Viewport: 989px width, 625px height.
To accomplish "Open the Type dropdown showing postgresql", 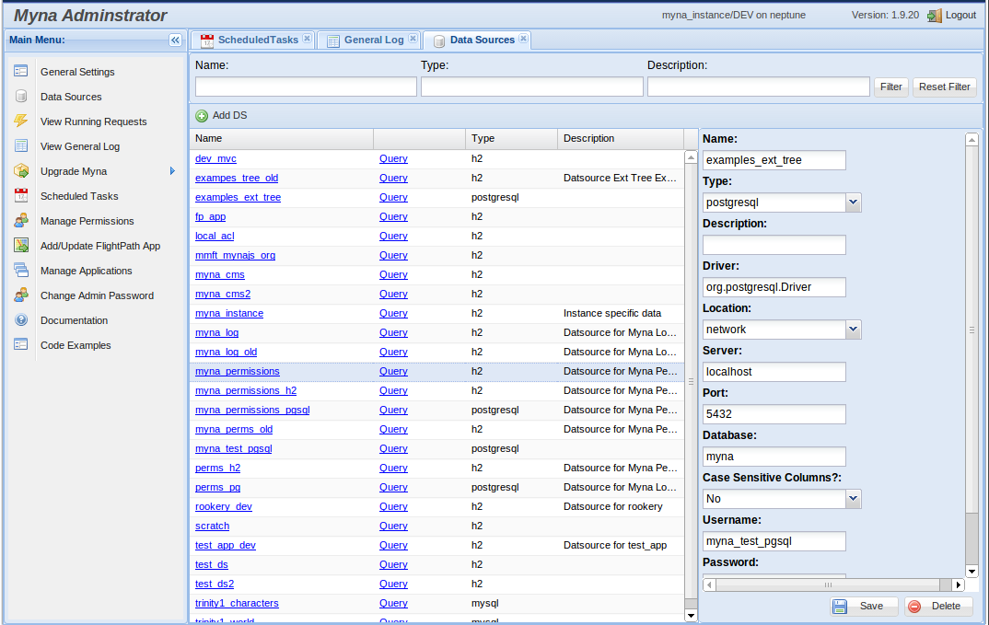I will pos(852,202).
